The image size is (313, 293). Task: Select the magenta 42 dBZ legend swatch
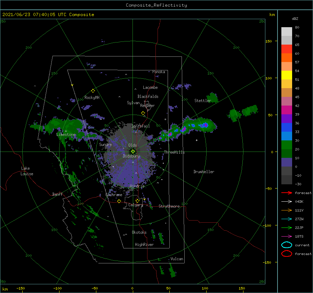pyautogui.click(x=287, y=110)
